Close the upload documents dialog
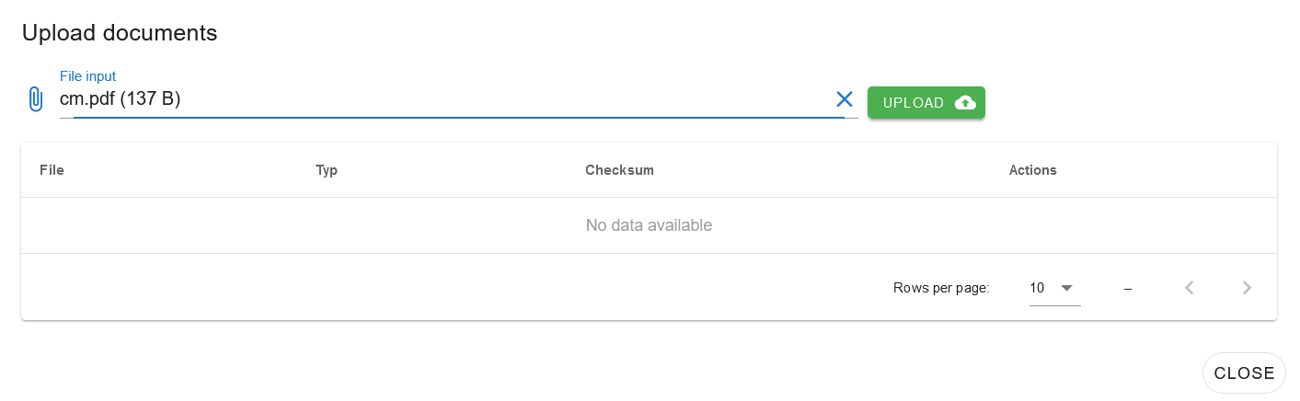 (x=1244, y=372)
